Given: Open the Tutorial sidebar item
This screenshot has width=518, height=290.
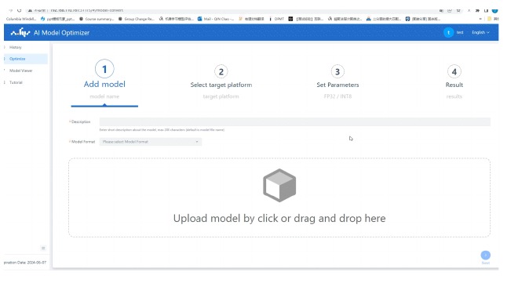Looking at the screenshot, I should pos(16,82).
